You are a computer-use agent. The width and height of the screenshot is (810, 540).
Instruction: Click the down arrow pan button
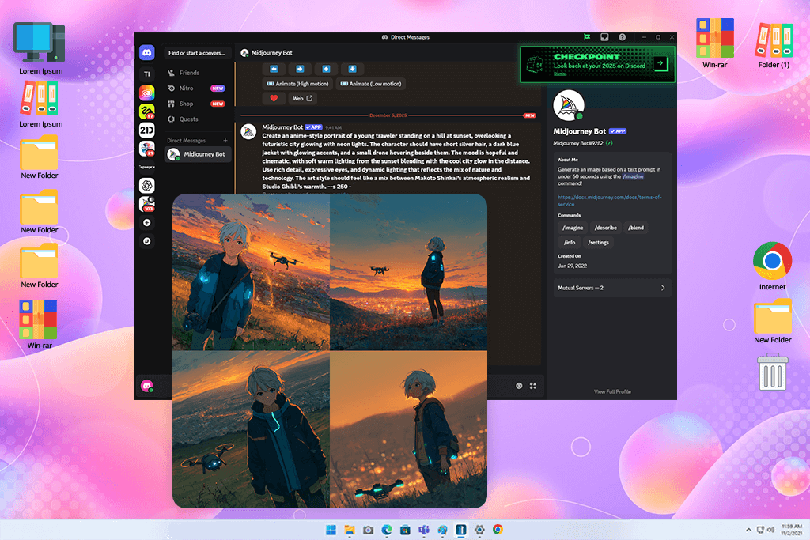352,69
